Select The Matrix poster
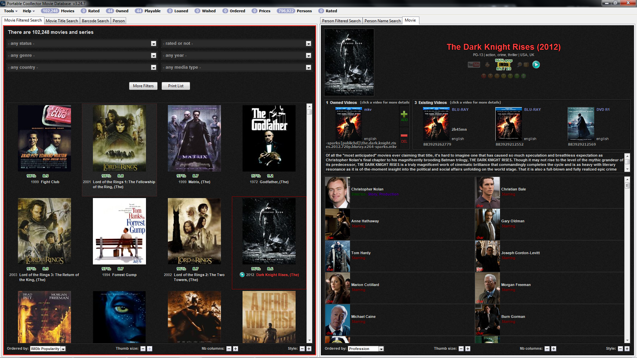The image size is (637, 358). [194, 138]
